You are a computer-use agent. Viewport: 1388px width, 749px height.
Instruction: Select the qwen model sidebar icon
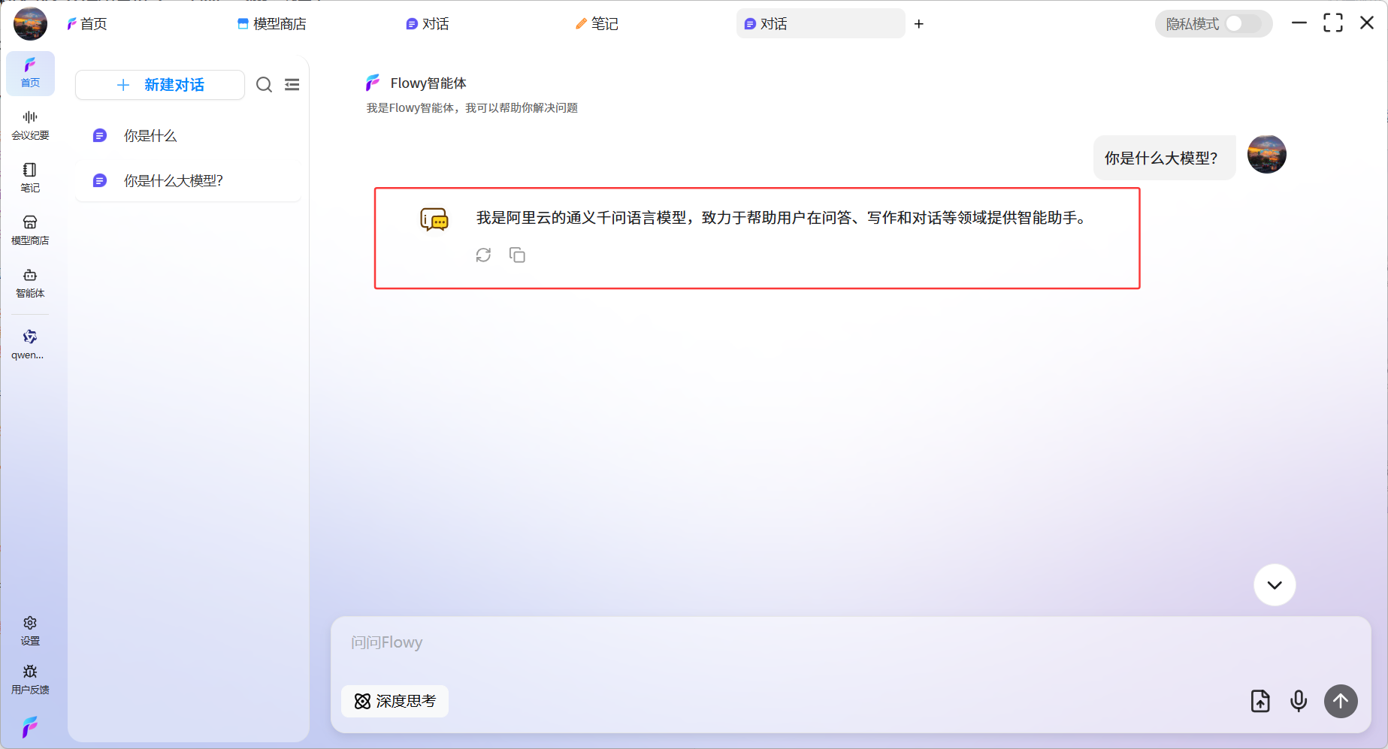tap(30, 345)
